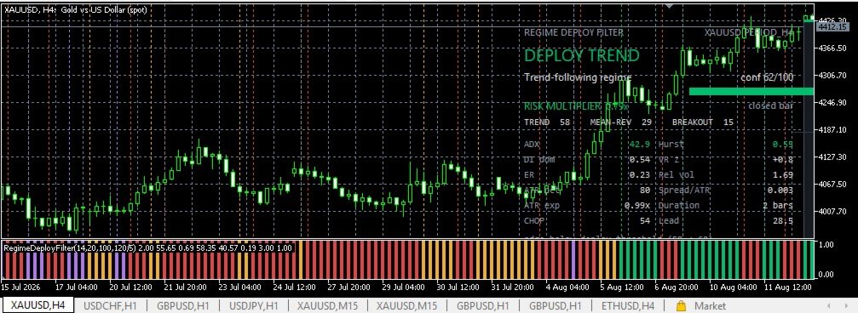Click the yellow Market shopping bag icon
This screenshot has height=313, width=858.
point(682,306)
